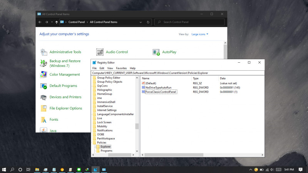
Task: Open Cortana from the taskbar
Action: tap(20, 170)
